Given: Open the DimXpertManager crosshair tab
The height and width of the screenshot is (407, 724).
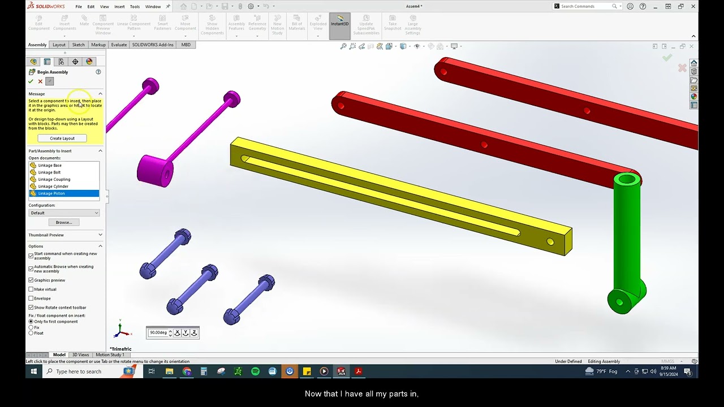Looking at the screenshot, I should click(x=75, y=62).
